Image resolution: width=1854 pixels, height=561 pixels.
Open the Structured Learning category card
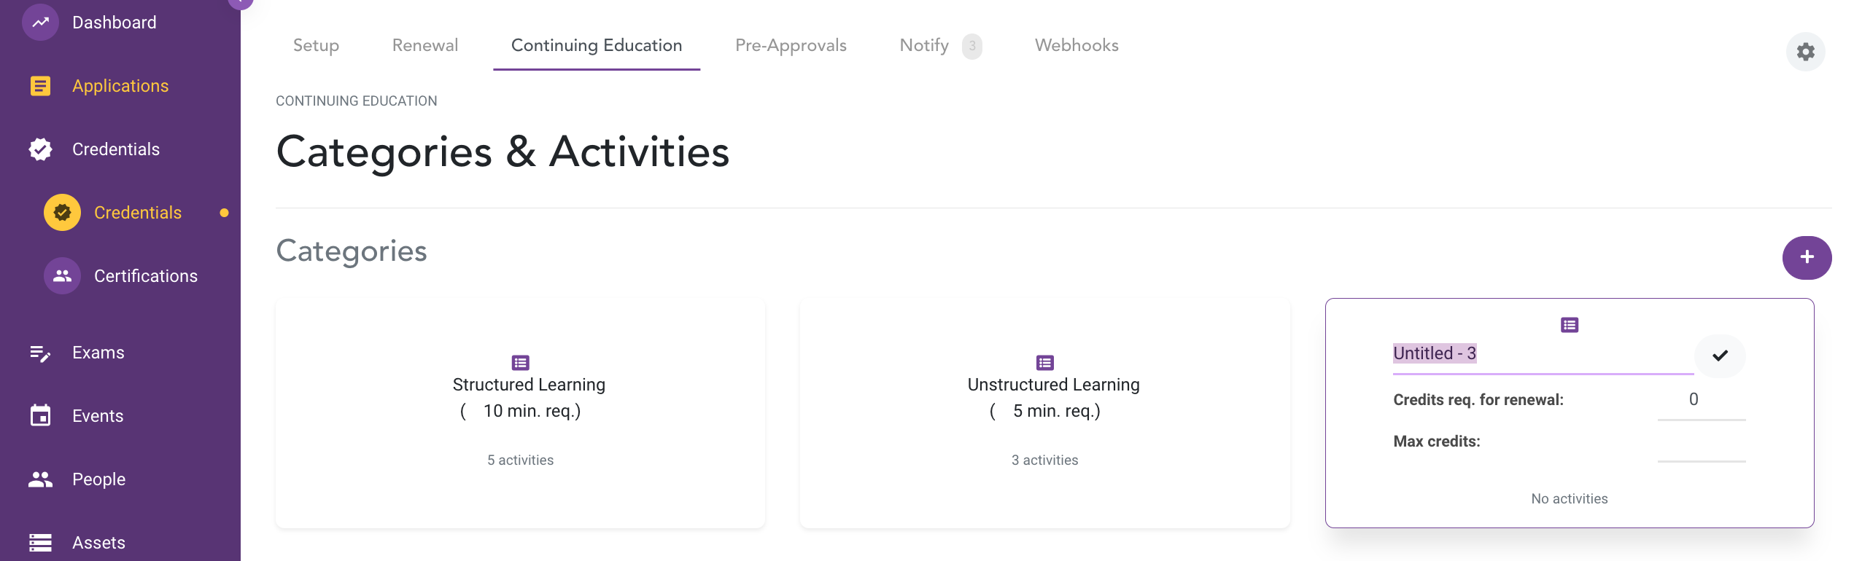pos(521,413)
